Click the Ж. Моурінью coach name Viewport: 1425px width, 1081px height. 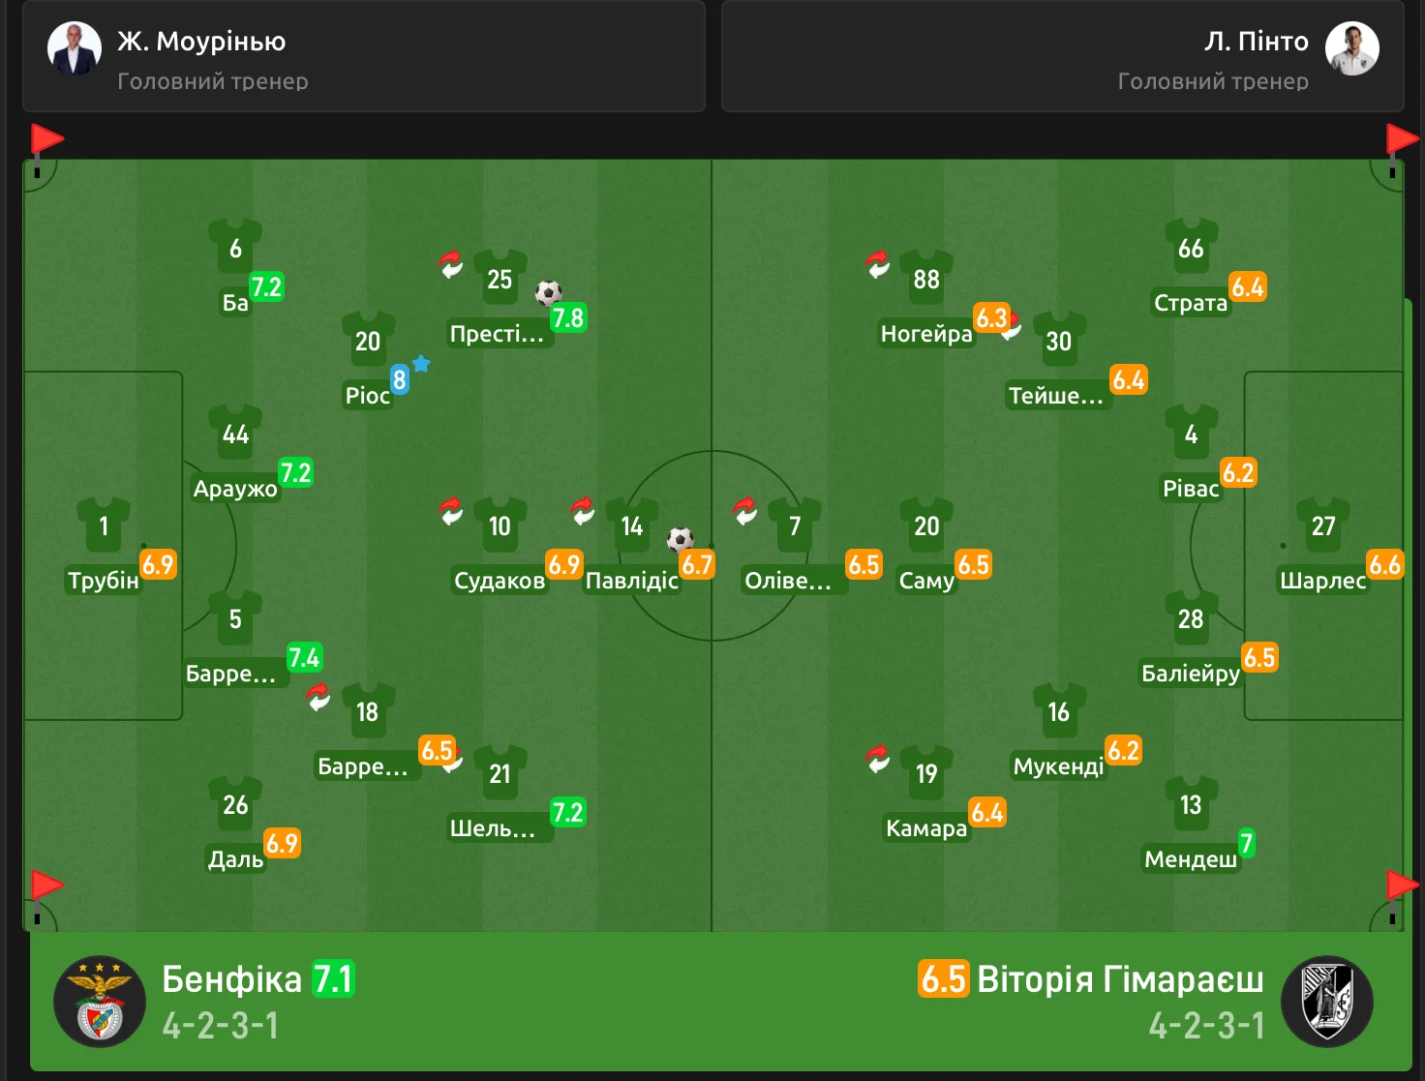(201, 42)
